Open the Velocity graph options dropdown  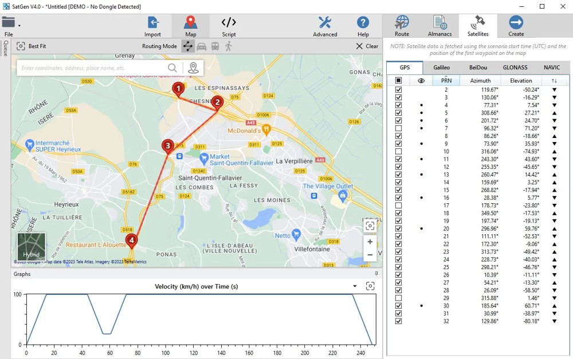354,286
